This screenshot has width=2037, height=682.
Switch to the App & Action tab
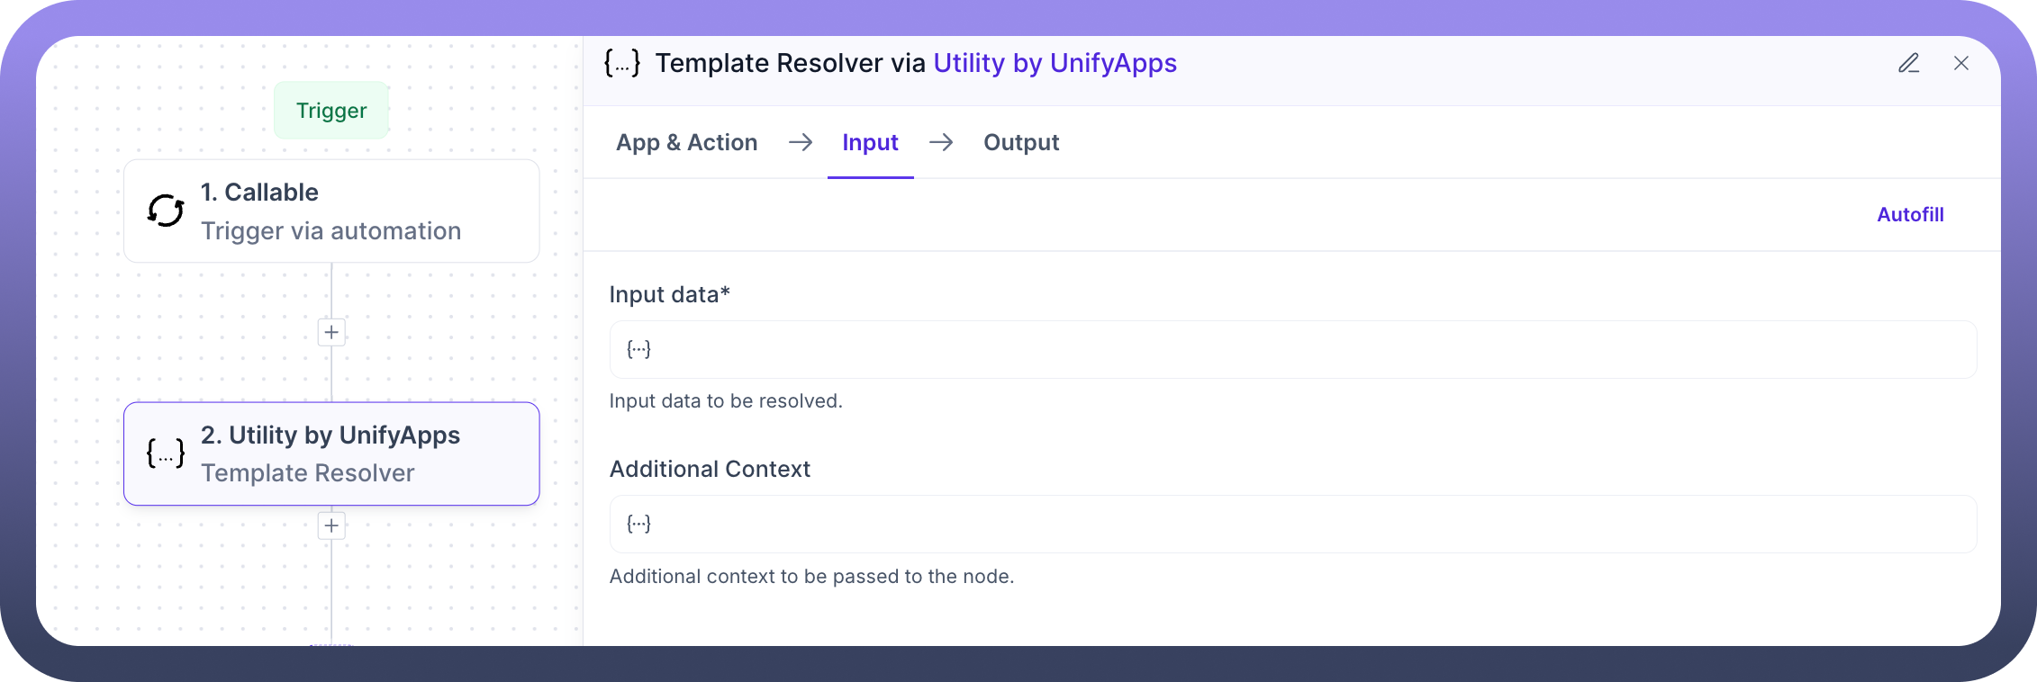point(687,142)
